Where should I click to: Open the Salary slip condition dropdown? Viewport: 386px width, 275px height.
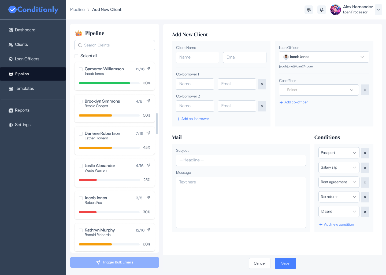(x=339, y=168)
